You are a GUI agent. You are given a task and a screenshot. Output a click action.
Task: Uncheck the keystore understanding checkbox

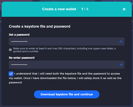[x=11, y=74]
